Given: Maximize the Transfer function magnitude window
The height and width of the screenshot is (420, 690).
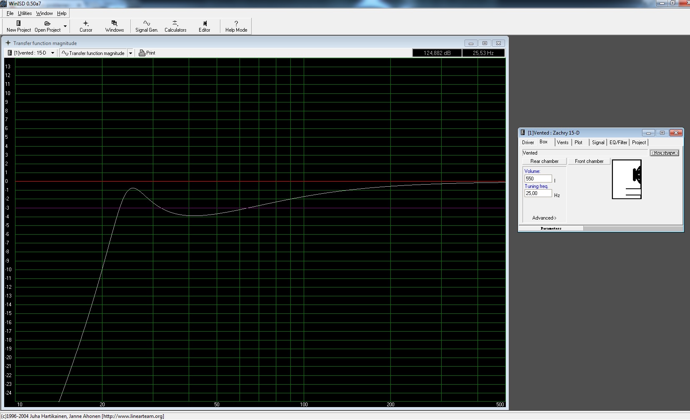Looking at the screenshot, I should click(x=485, y=43).
